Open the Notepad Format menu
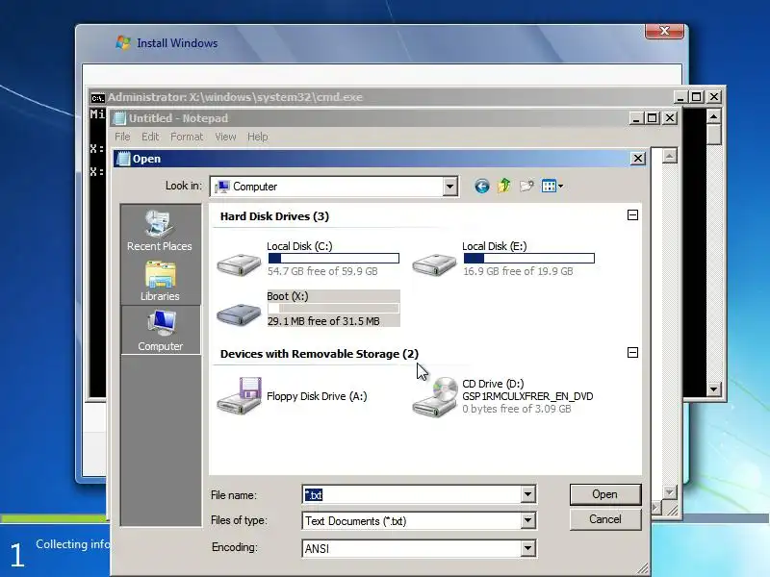 point(187,137)
